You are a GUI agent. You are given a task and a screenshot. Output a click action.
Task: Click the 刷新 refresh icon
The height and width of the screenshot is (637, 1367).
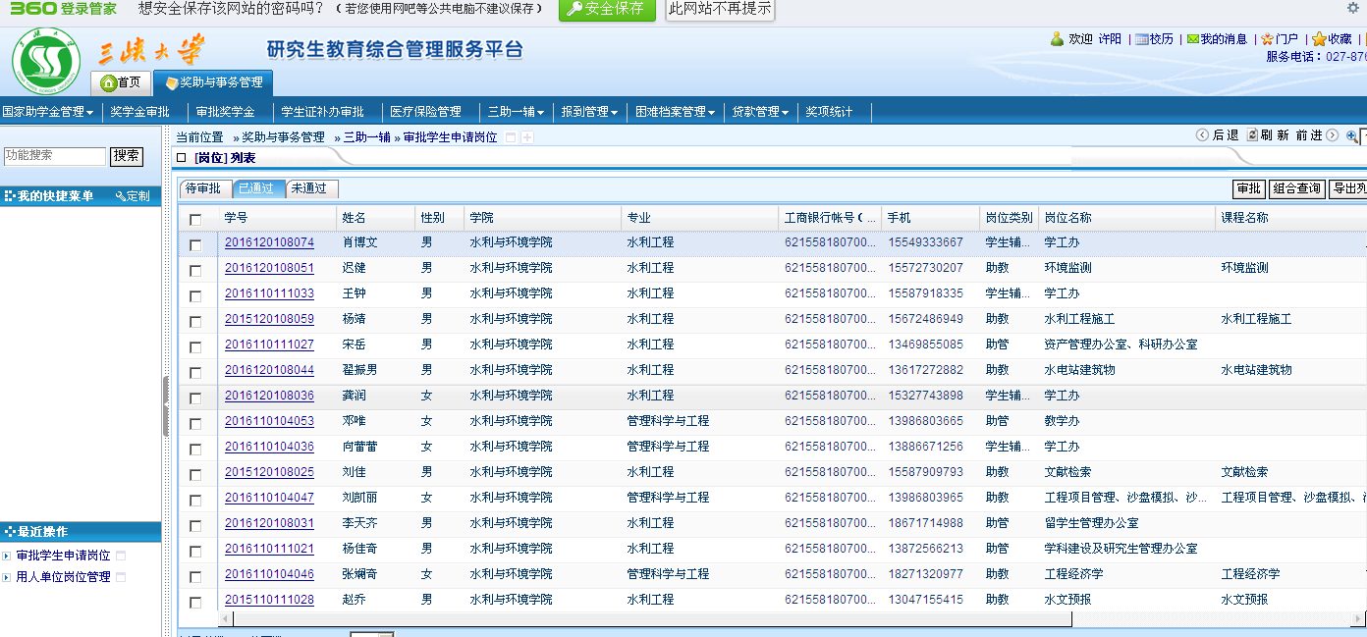coord(1252,135)
